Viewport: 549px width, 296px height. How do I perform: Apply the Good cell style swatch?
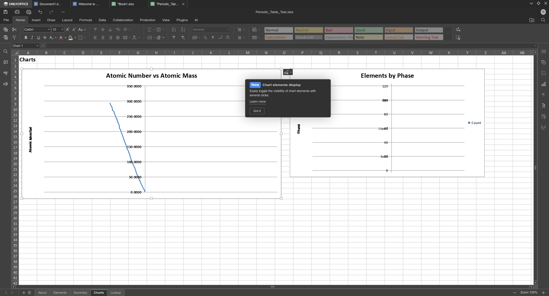click(368, 30)
